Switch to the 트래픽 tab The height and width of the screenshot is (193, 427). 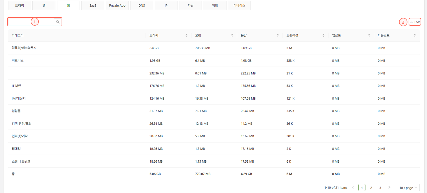click(x=19, y=6)
